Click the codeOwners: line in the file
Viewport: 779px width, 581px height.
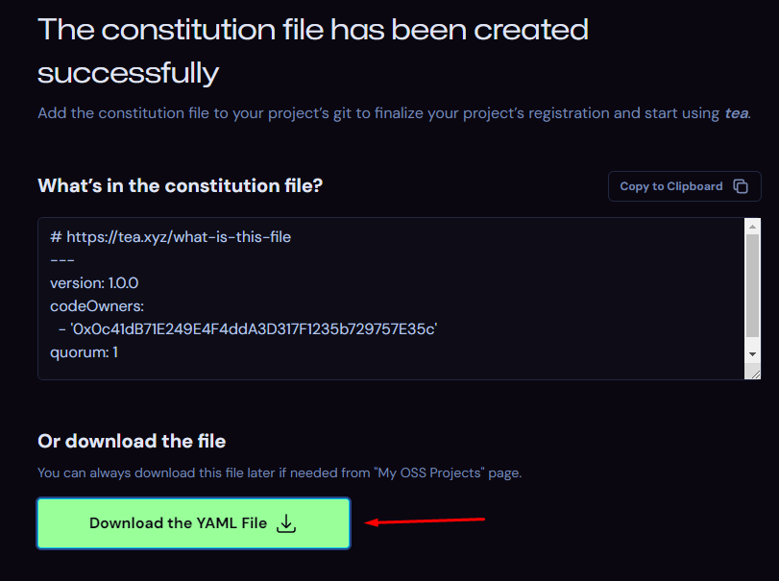[97, 306]
